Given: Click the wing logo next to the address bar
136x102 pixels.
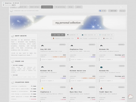Looking at the screenshot, I should [x=12, y=11].
